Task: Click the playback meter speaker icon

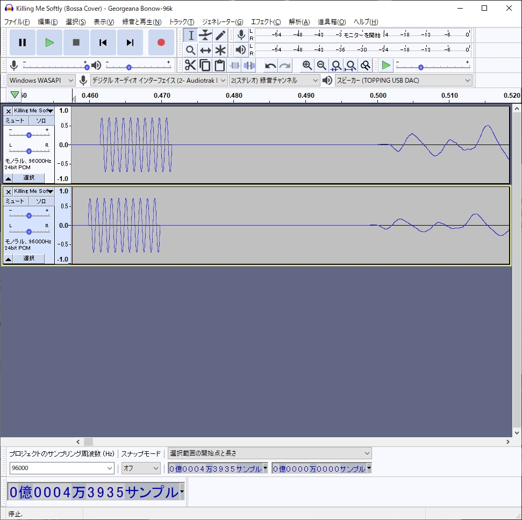Action: [x=241, y=50]
